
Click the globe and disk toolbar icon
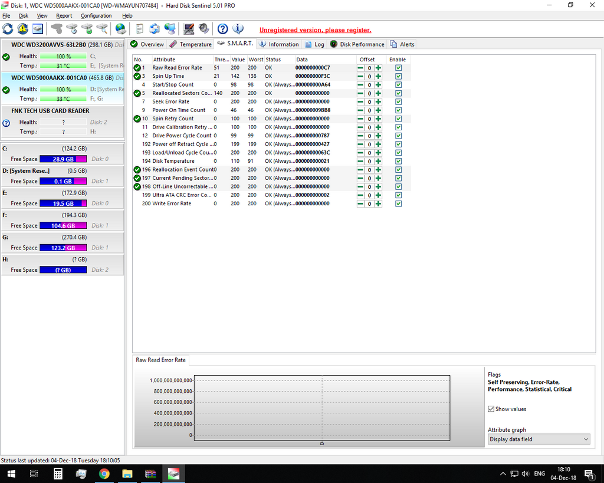pyautogui.click(x=121, y=29)
